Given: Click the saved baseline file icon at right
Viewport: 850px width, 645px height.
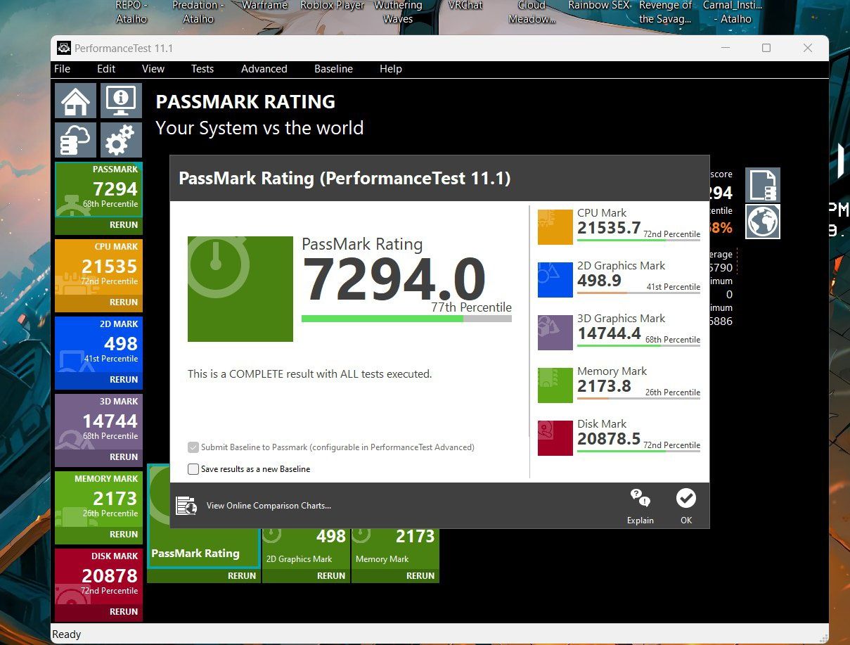Looking at the screenshot, I should point(763,185).
